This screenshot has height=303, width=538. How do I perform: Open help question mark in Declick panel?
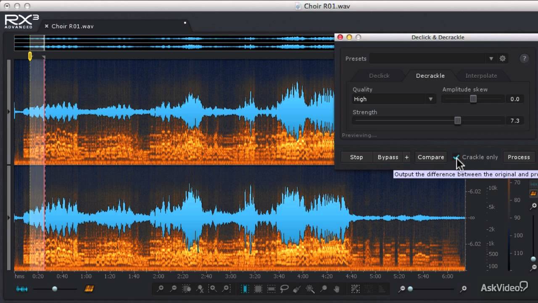tap(524, 58)
